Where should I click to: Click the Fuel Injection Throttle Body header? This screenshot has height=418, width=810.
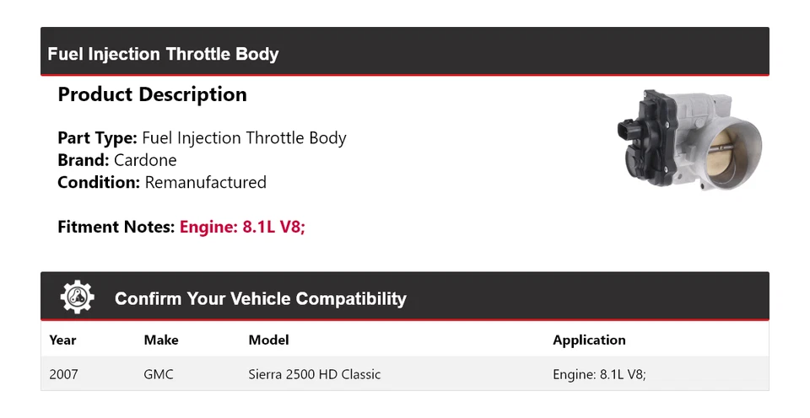coord(163,54)
